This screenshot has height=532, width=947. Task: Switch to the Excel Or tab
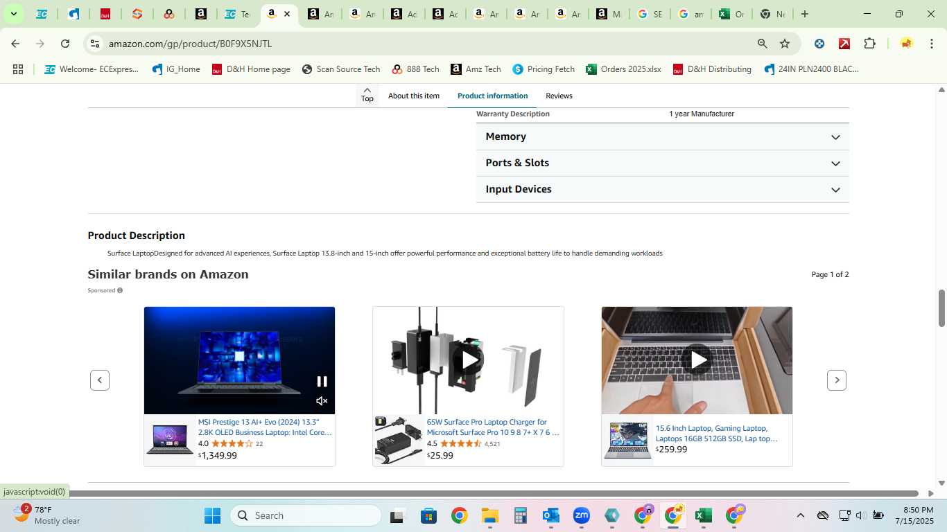click(731, 14)
